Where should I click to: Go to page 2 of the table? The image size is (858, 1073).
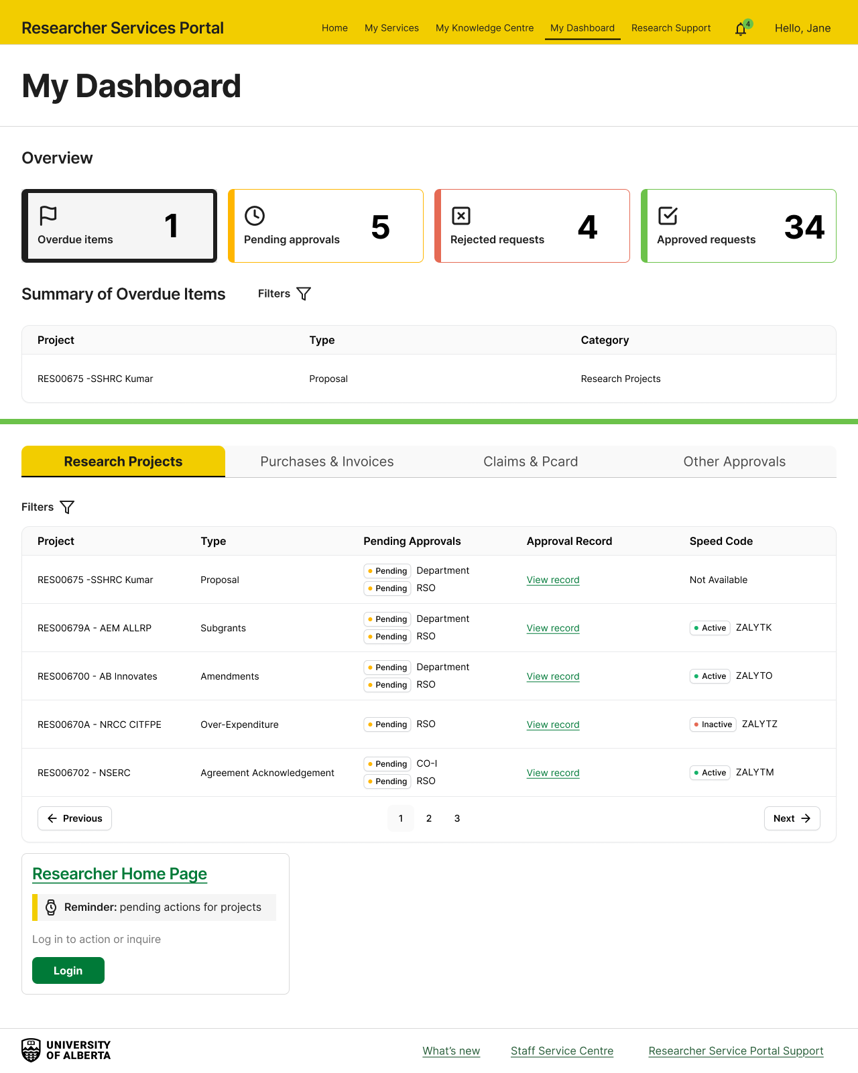429,818
